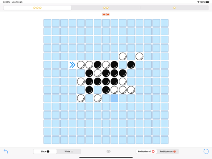Tap the undo arrow icon
This screenshot has width=212, height=159.
click(6, 151)
